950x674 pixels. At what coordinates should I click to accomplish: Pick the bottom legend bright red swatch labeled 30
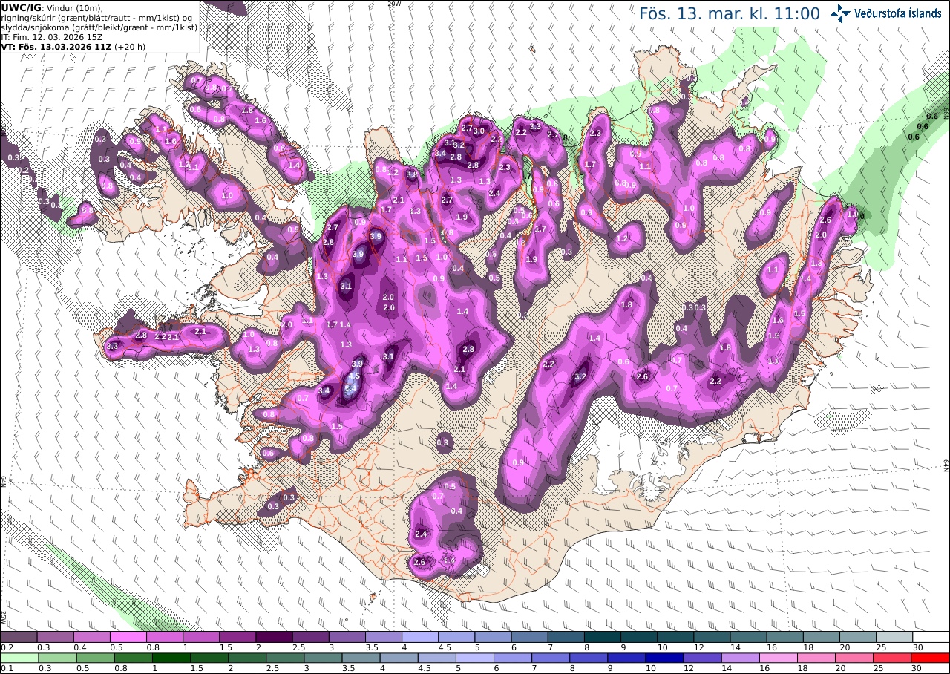pos(931,658)
